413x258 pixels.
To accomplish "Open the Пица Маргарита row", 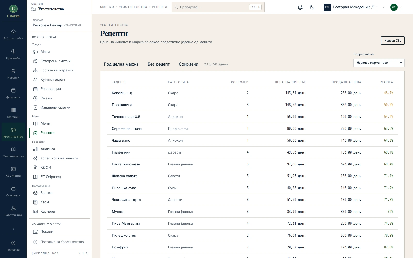I will tap(252, 223).
